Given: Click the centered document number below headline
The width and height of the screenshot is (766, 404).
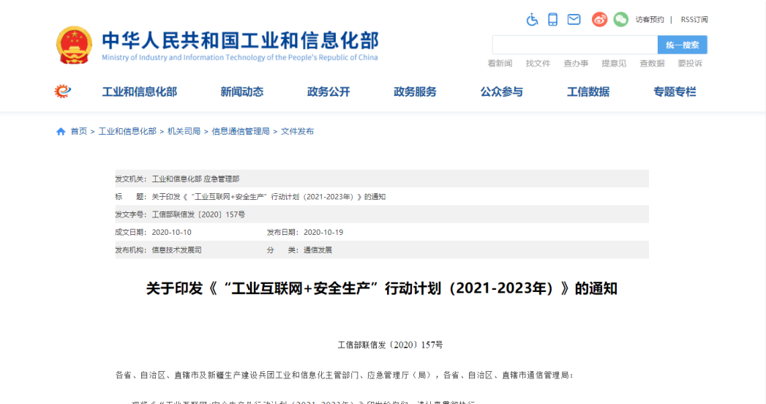Looking at the screenshot, I should tap(391, 345).
